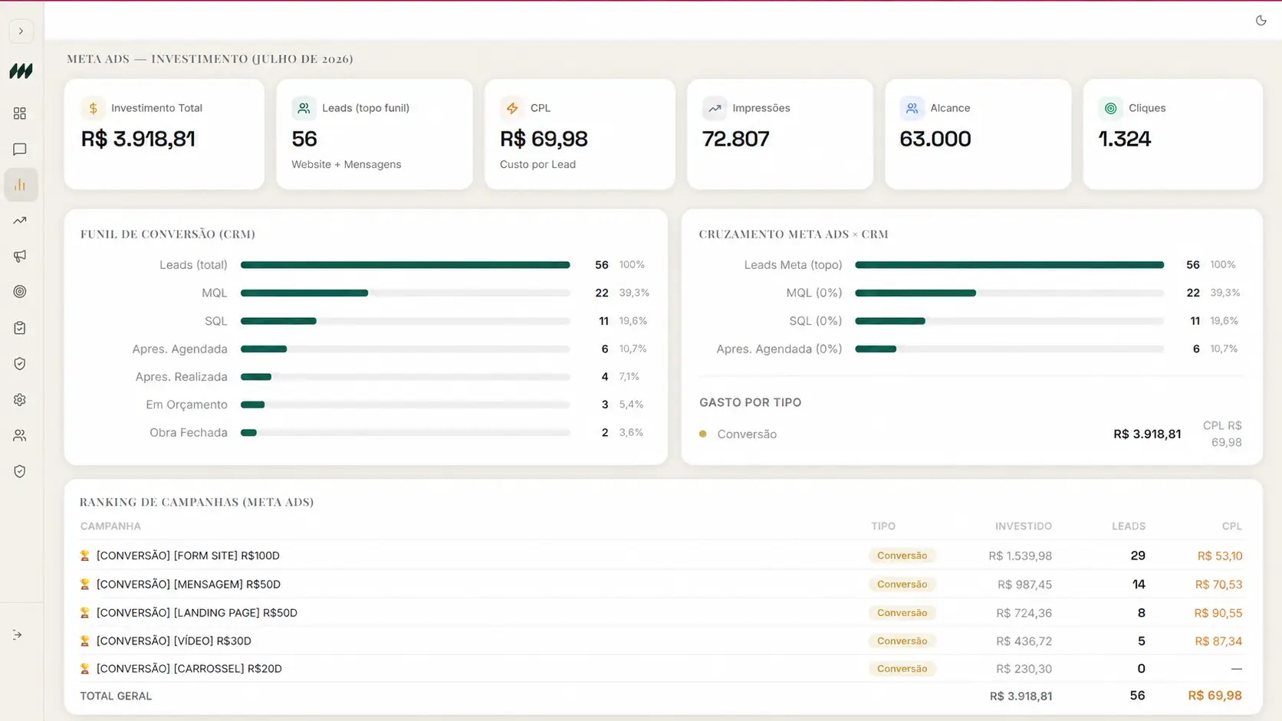Toggle dark mode with the moon icon
The image size is (1282, 721).
1261,21
